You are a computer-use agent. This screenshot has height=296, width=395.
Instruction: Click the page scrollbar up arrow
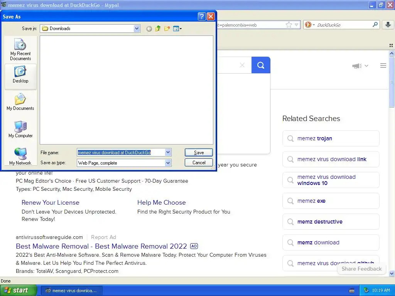click(x=392, y=53)
